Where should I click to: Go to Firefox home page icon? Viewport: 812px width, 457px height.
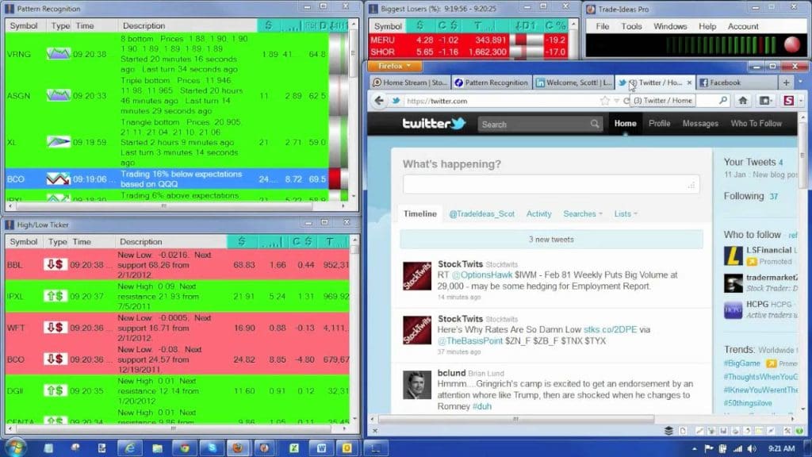tap(742, 101)
